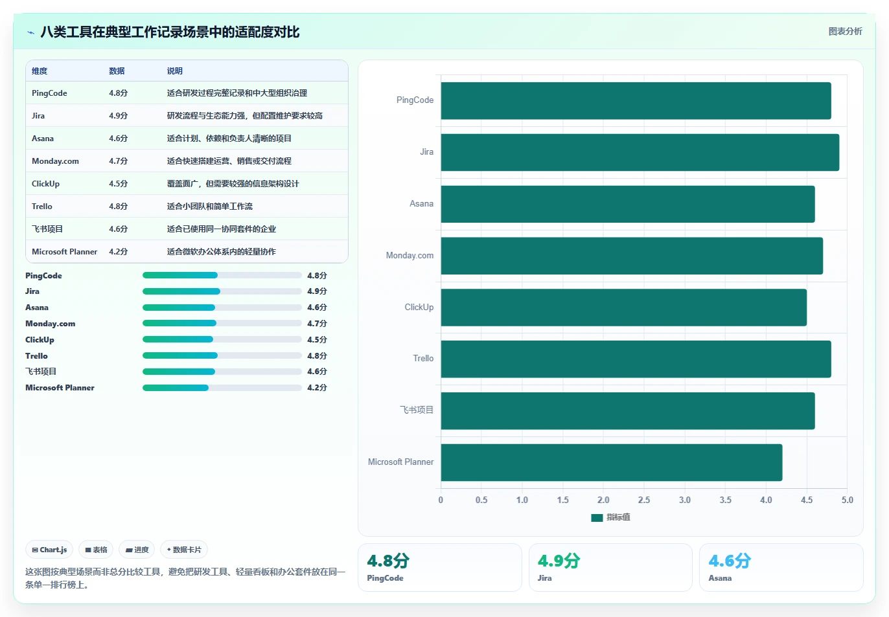Click the small icon beside the dashboard title
889x617 pixels.
[x=30, y=32]
